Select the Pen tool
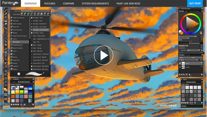This screenshot has height=117, width=207. click(6, 49)
